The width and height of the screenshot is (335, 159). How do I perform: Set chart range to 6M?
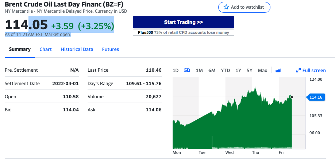212,70
